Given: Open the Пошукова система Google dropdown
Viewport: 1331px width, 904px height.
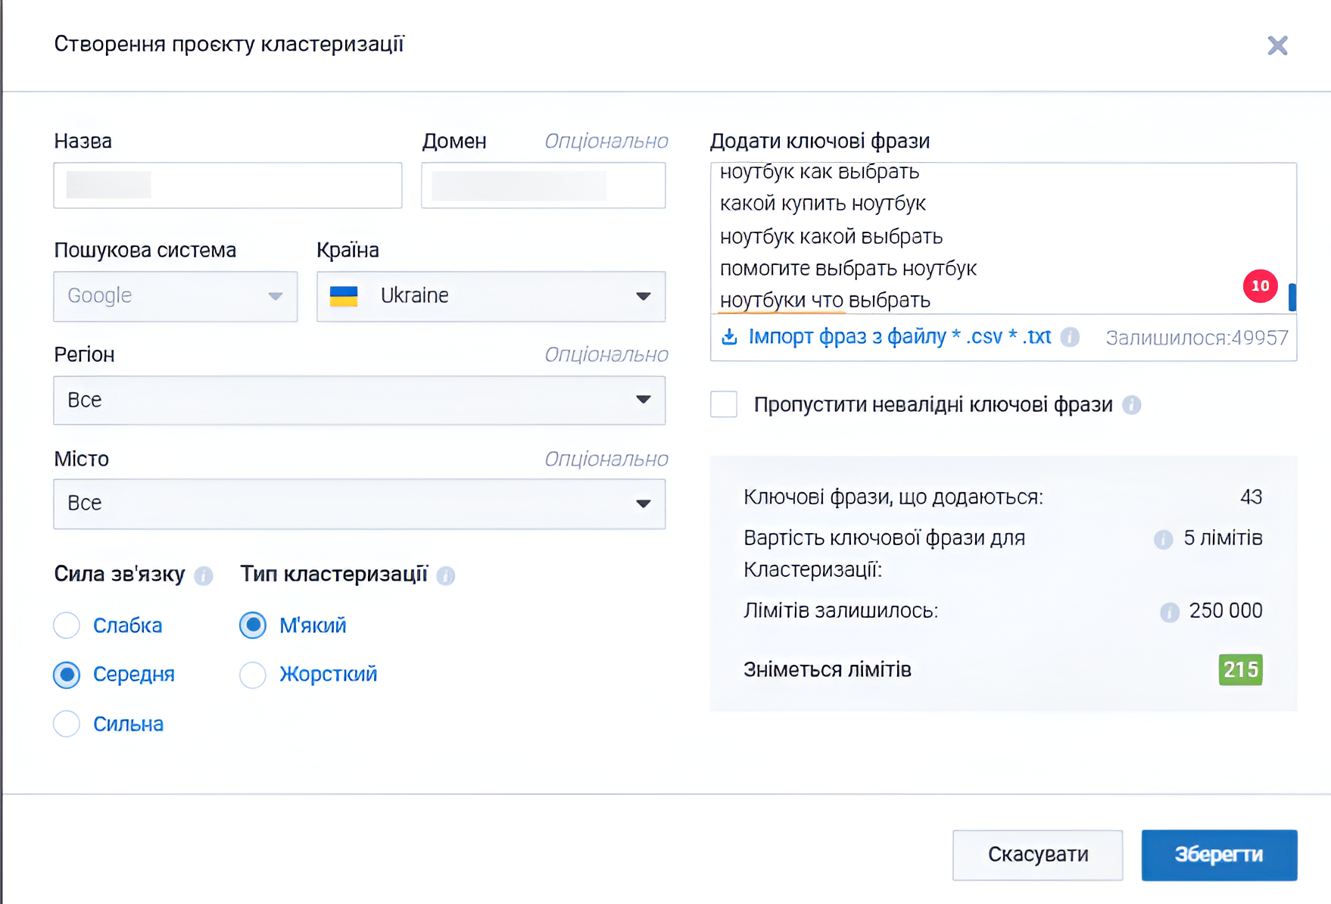Looking at the screenshot, I should tap(176, 296).
